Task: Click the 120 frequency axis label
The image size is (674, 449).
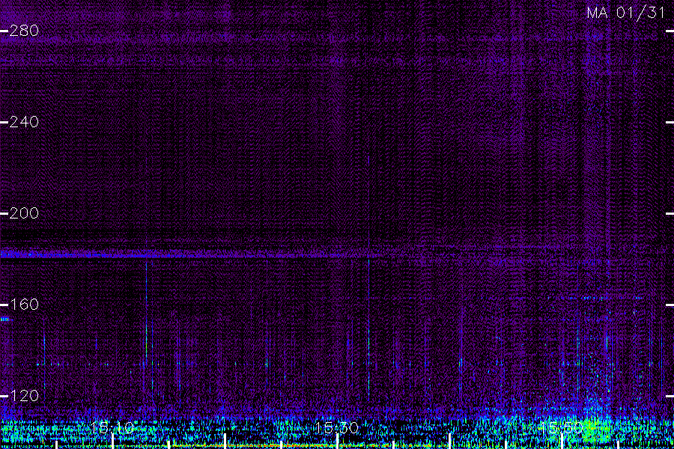Action: 24,396
